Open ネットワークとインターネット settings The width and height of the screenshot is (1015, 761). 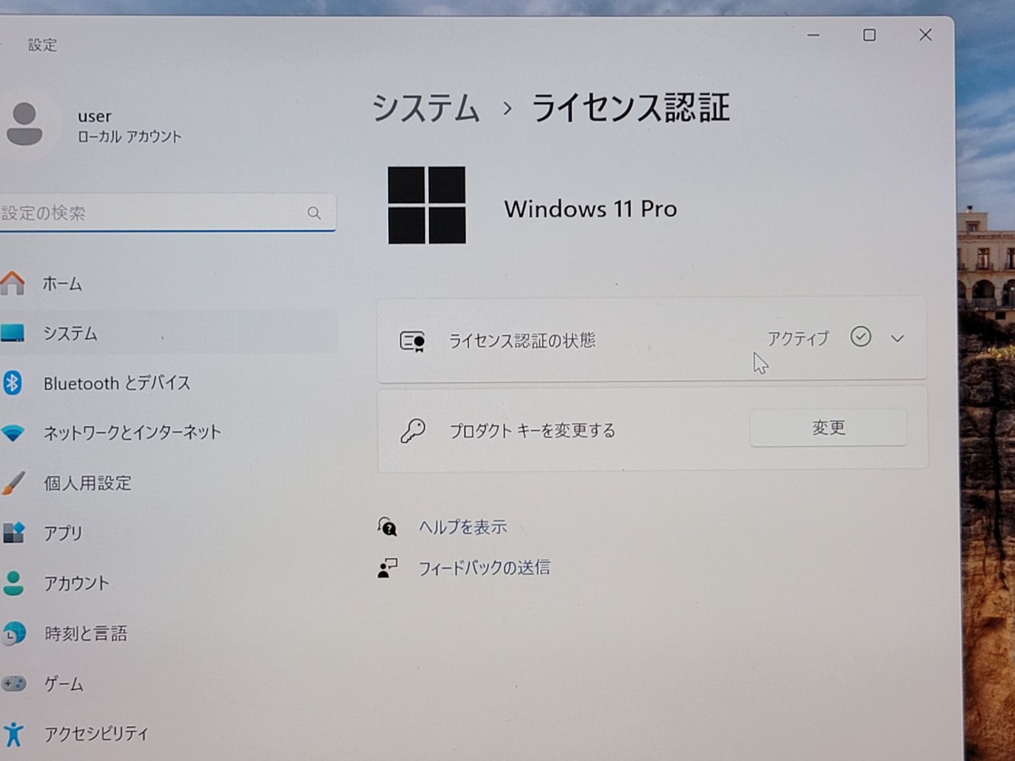pyautogui.click(x=168, y=433)
